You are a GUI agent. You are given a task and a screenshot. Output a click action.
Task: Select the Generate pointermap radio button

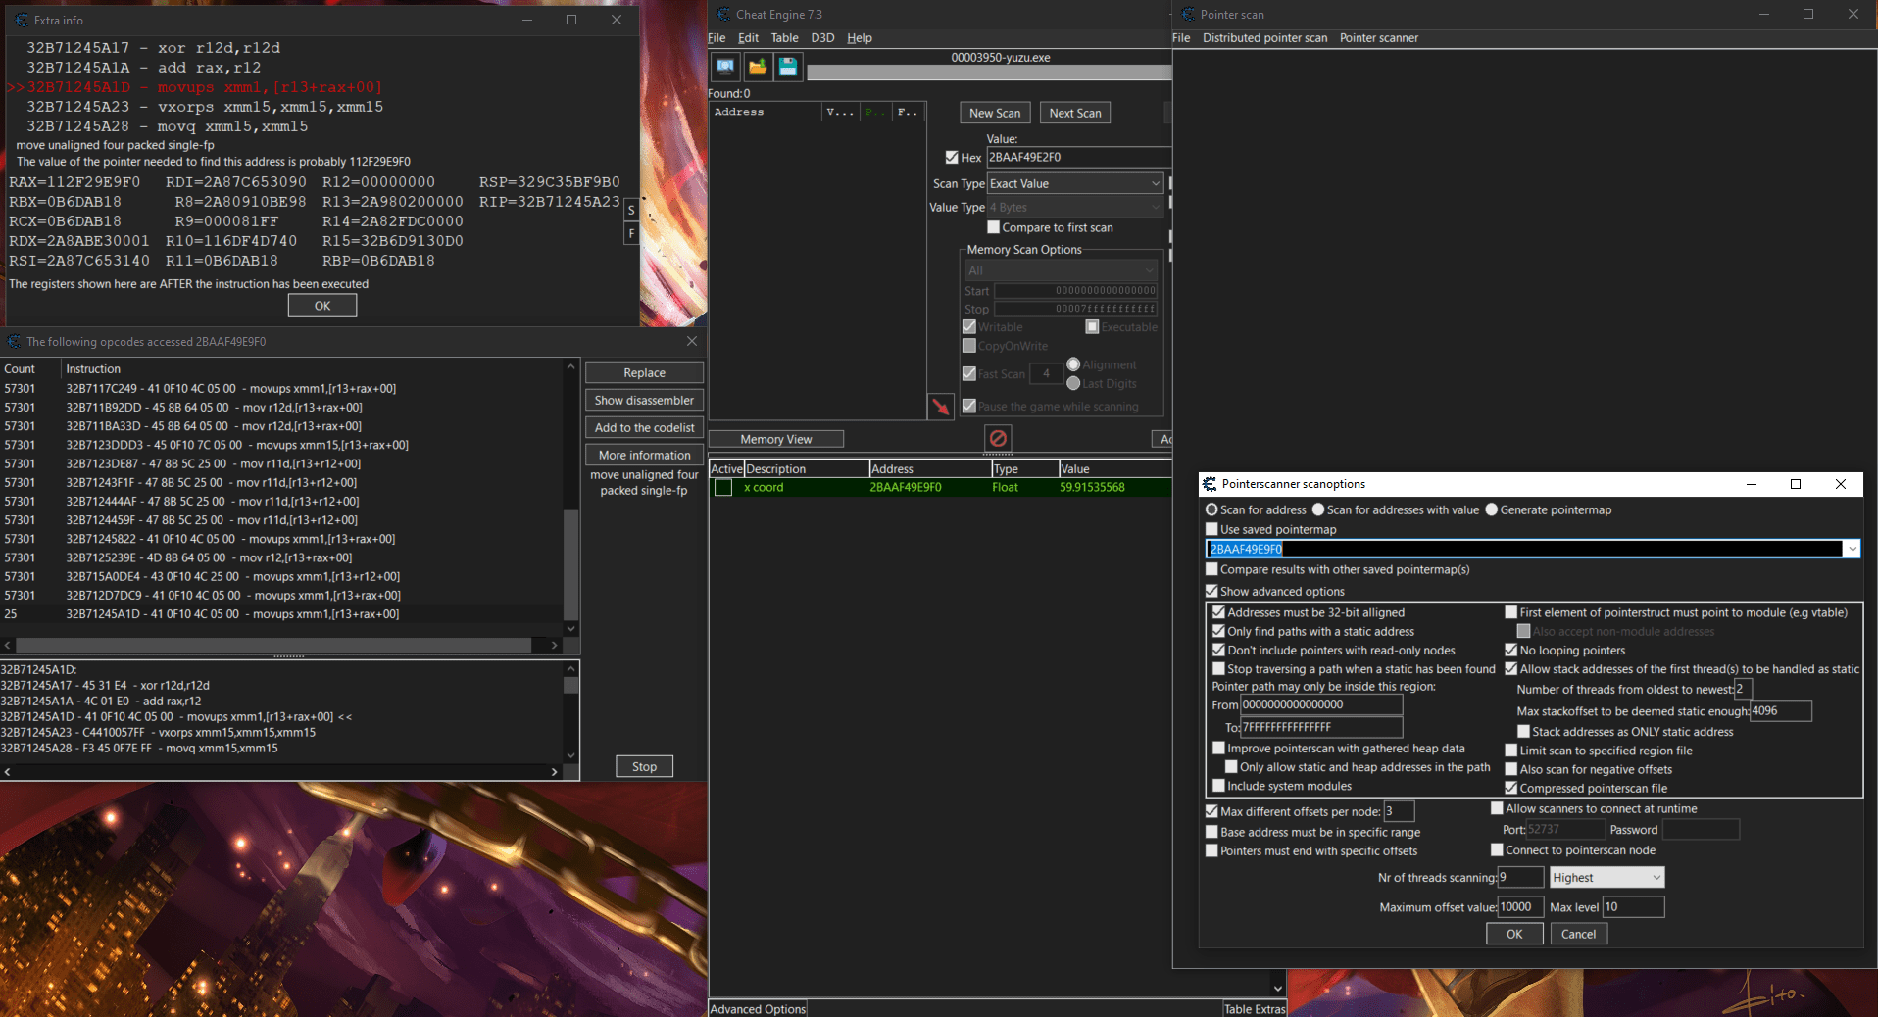[x=1492, y=509]
